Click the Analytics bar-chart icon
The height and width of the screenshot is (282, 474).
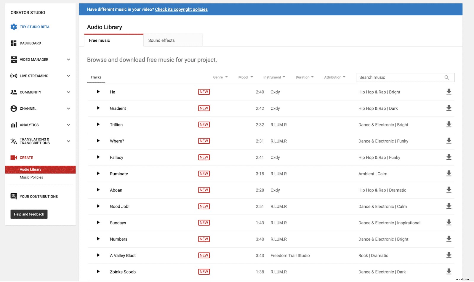(14, 125)
